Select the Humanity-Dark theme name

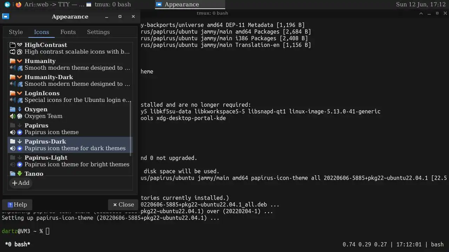pyautogui.click(x=49, y=77)
